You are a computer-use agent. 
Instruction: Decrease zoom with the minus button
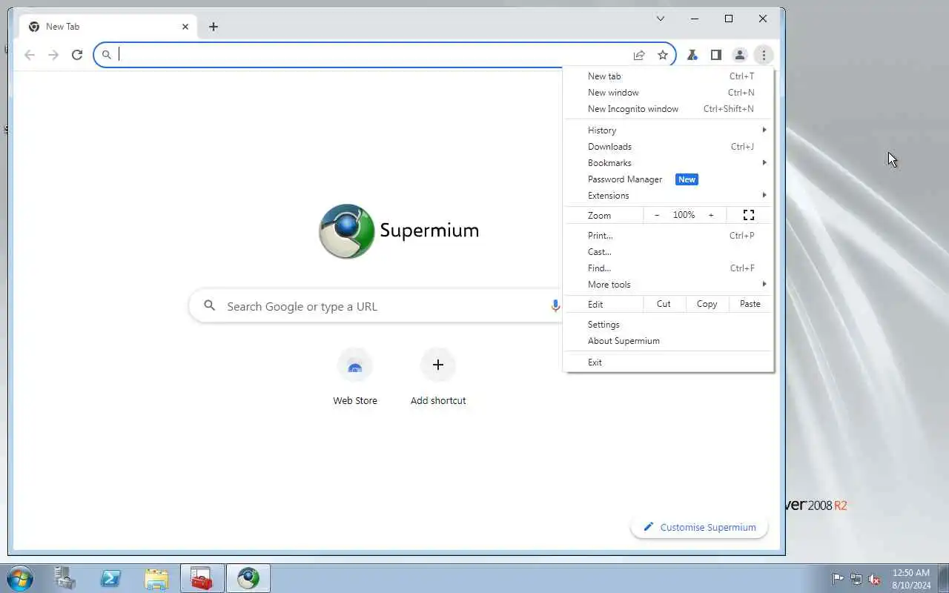coord(657,215)
